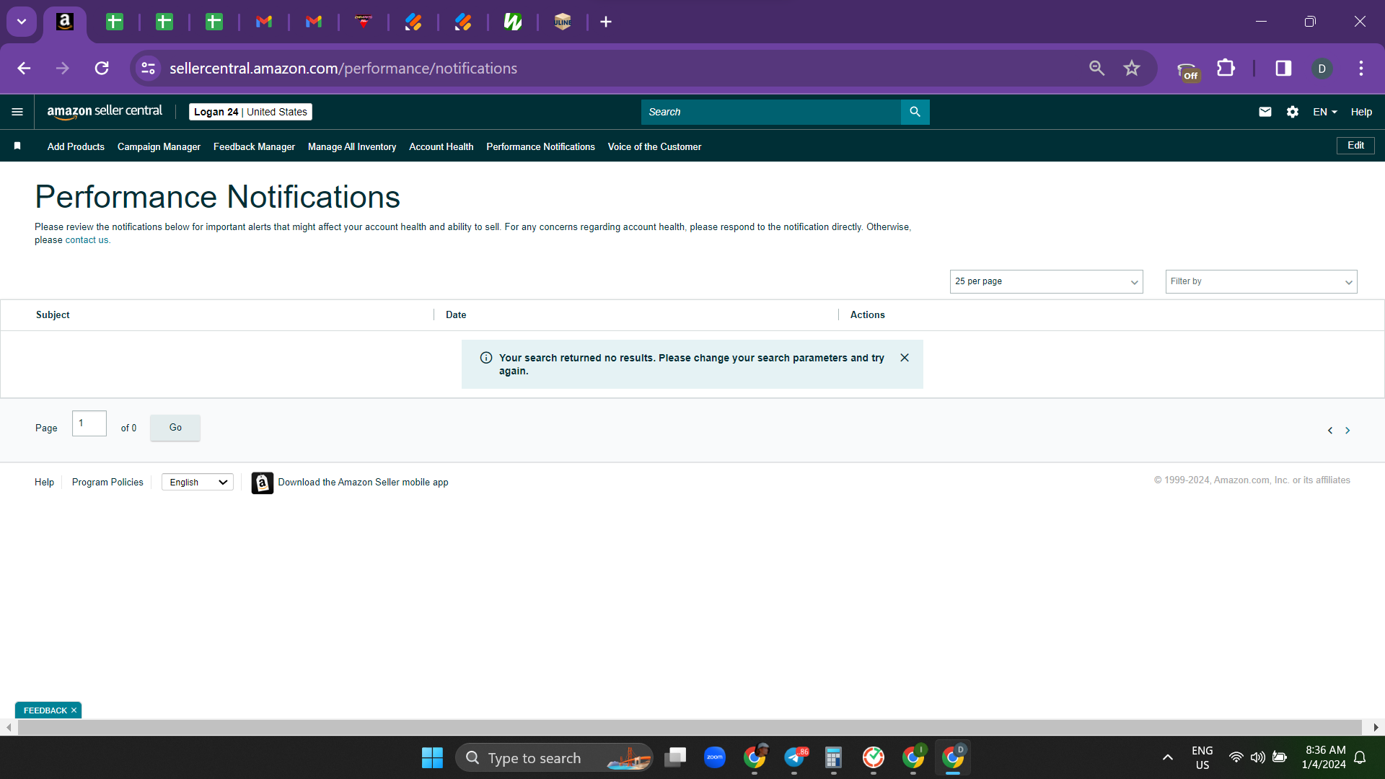The width and height of the screenshot is (1385, 779).
Task: Open the Filter by dropdown
Action: (x=1261, y=281)
